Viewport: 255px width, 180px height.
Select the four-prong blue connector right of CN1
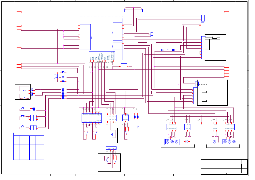[x=152, y=35]
